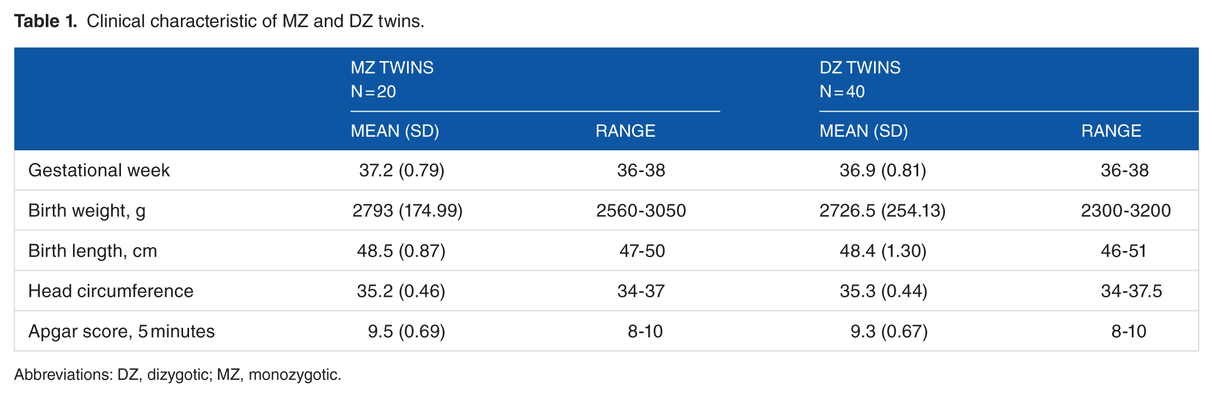Image resolution: width=1213 pixels, height=397 pixels.
Task: Click the value 9.5 (0.69)
Action: pos(407,332)
